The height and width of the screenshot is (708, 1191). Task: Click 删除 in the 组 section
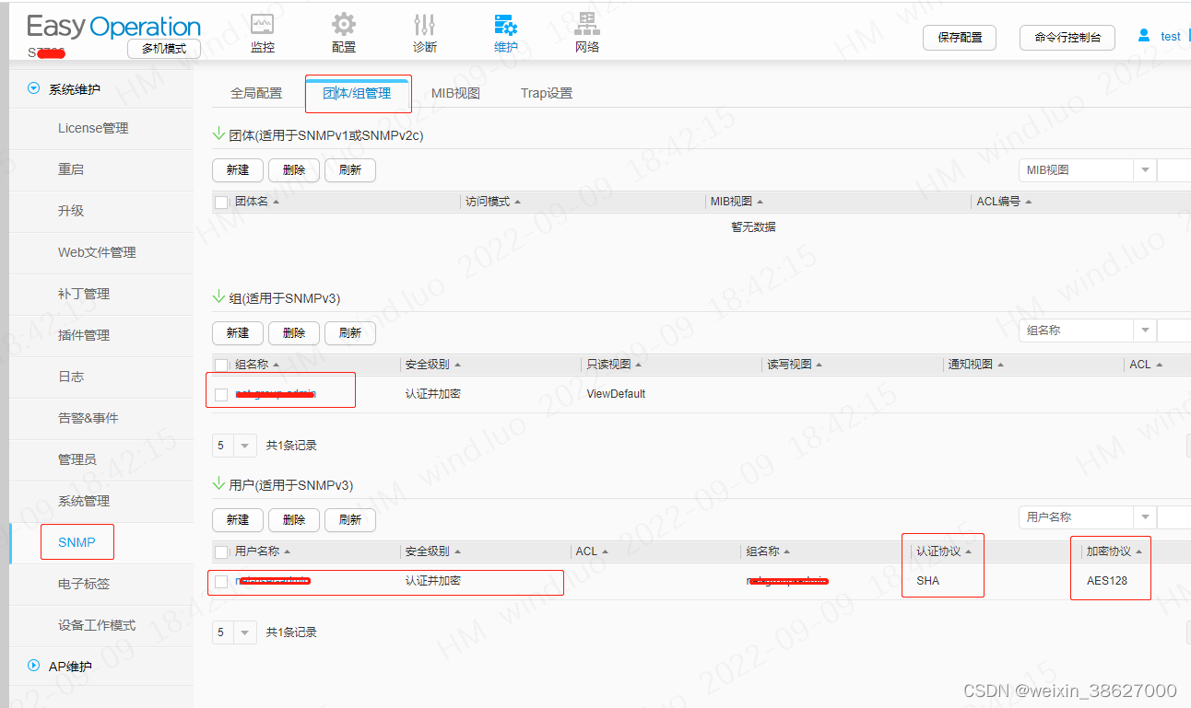tap(294, 333)
